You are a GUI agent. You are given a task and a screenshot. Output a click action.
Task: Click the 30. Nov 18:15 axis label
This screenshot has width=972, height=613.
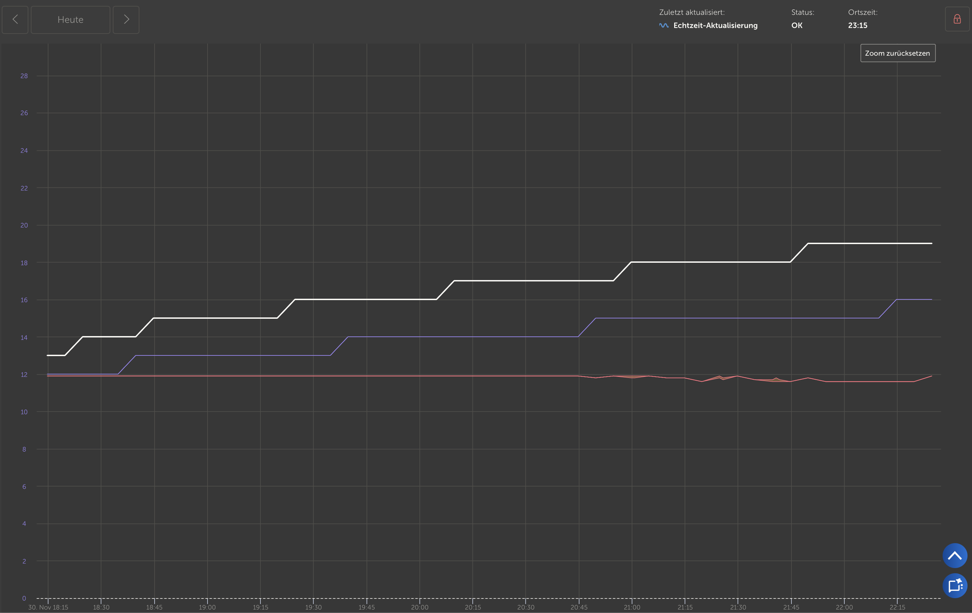click(x=48, y=607)
